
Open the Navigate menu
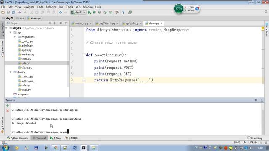click(x=29, y=7)
